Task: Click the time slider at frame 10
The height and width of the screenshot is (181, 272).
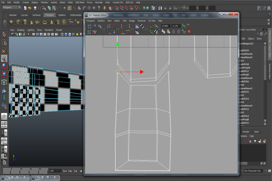Action: point(21,171)
